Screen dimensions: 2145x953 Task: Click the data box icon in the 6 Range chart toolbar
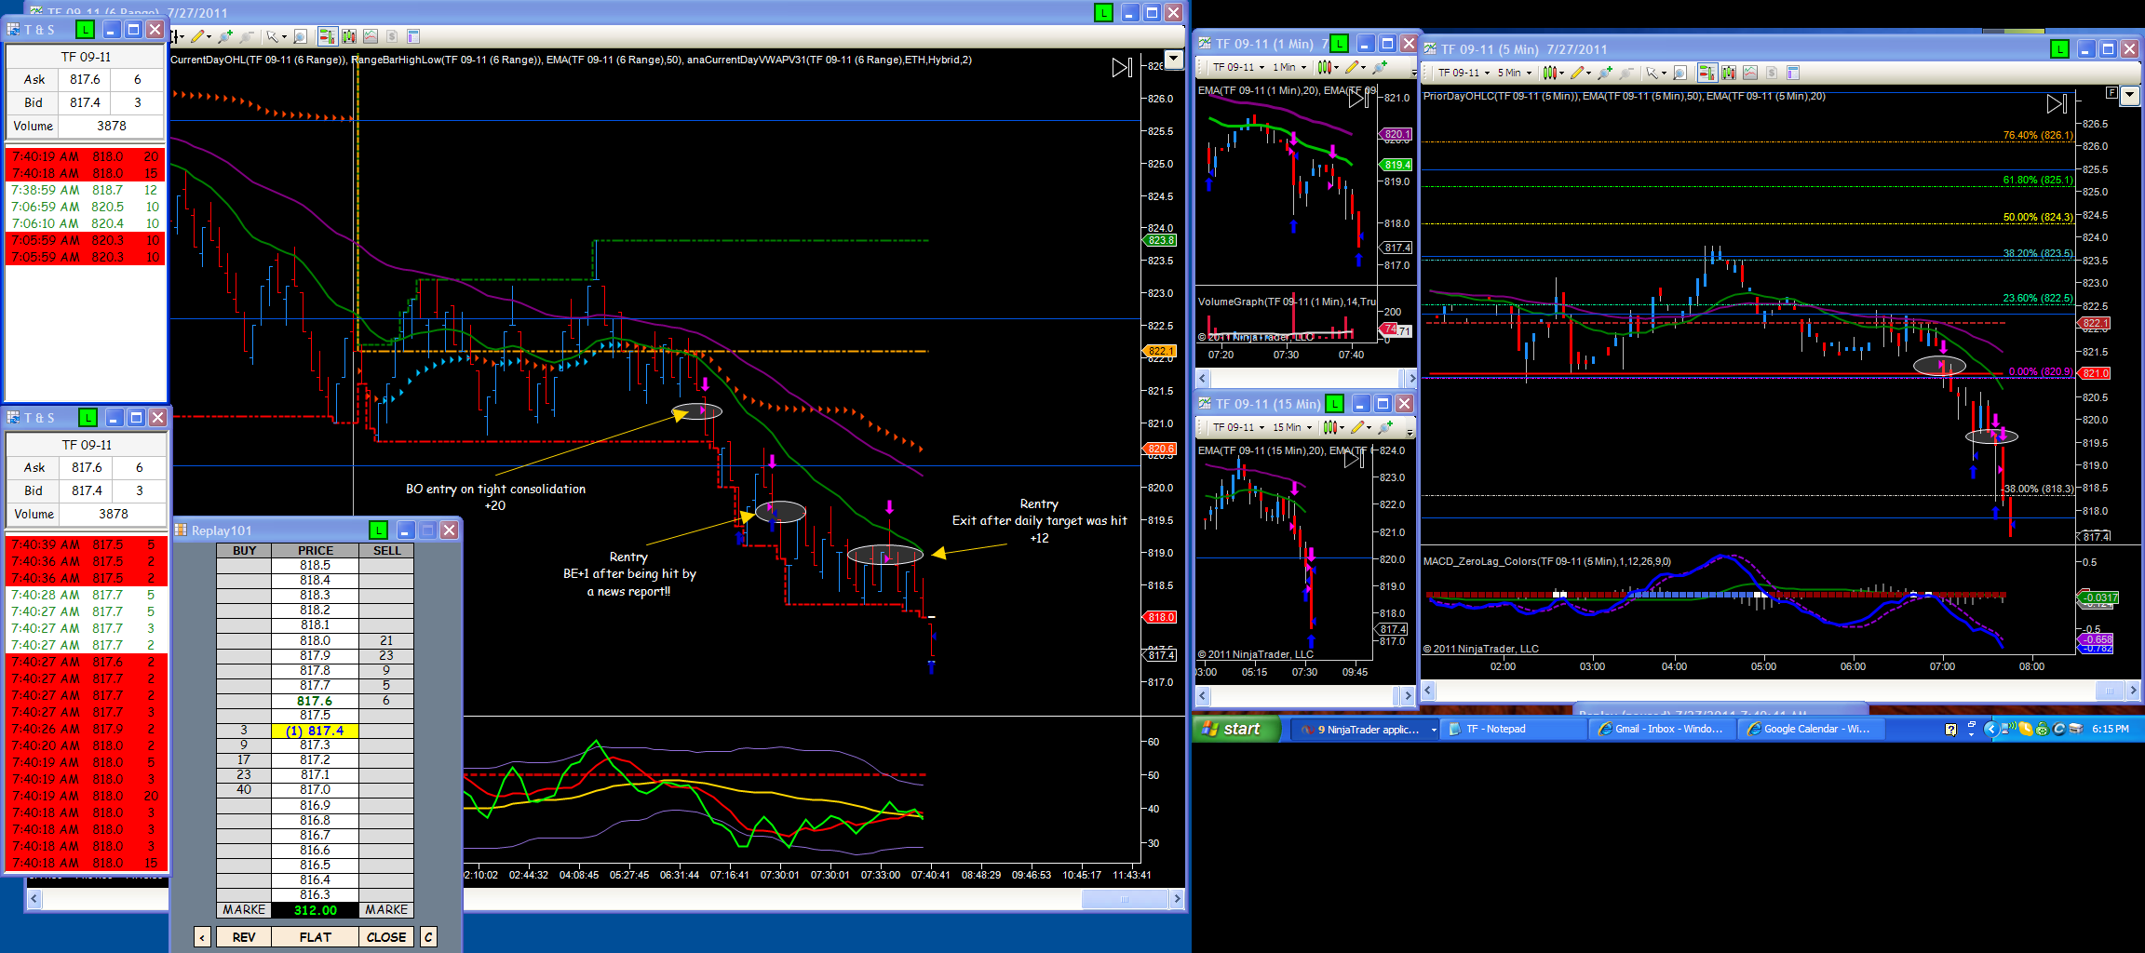point(413,37)
